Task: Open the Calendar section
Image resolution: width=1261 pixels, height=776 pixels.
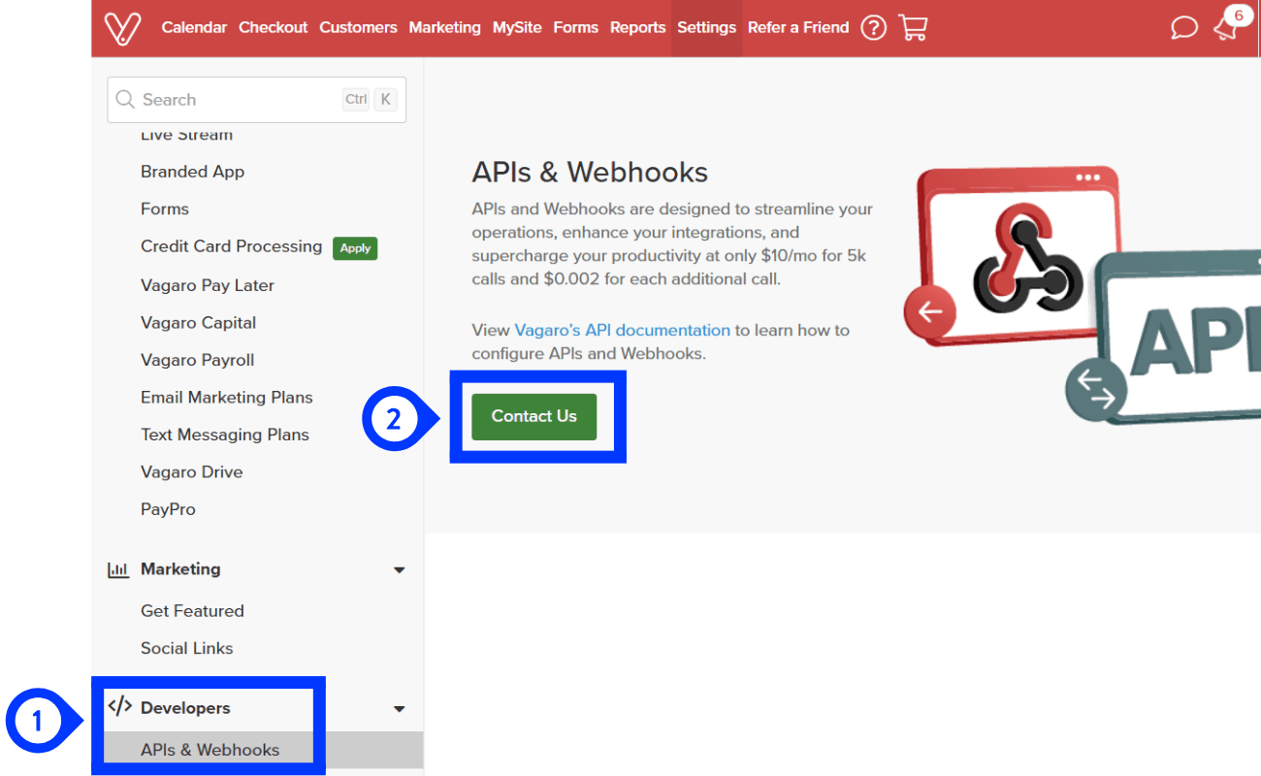Action: (x=194, y=27)
